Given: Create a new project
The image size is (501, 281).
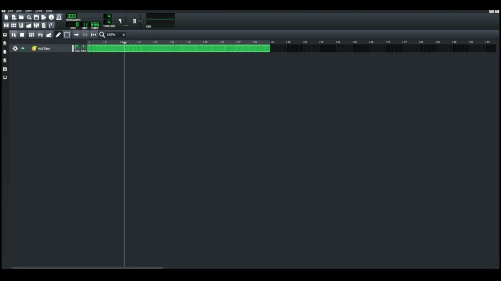Looking at the screenshot, I should (x=6, y=17).
